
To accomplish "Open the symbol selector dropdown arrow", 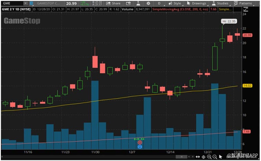I will pos(26,3).
